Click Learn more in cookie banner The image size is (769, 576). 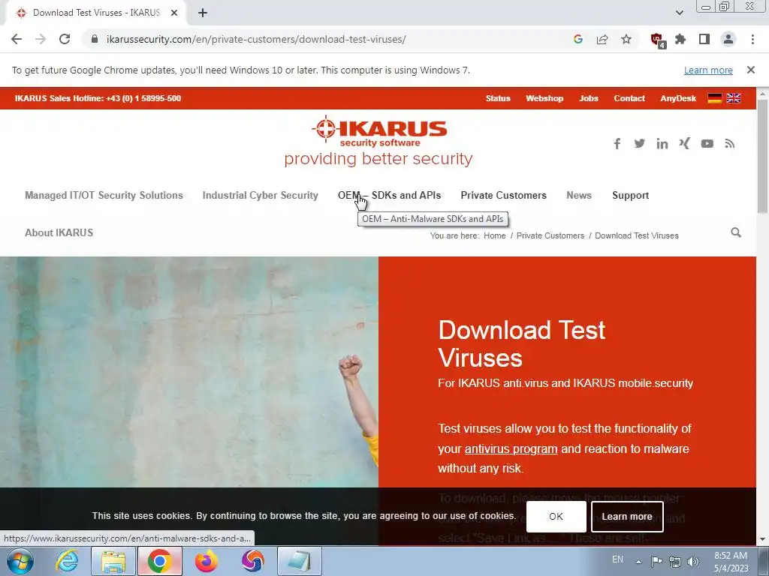pos(627,516)
